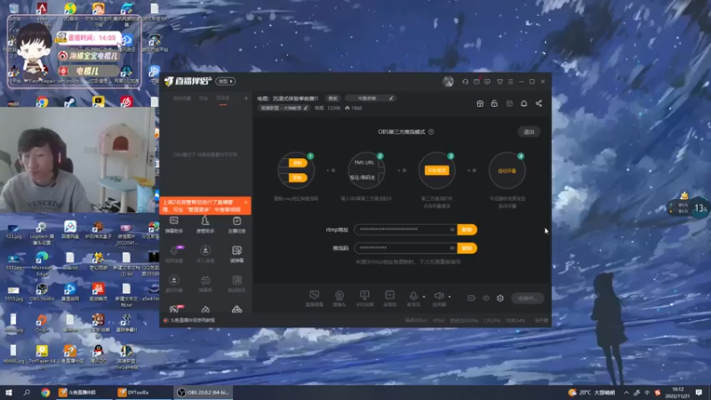Click the Microsoft Edge desktop shortcut
This screenshot has width=711, height=400.
[42, 262]
